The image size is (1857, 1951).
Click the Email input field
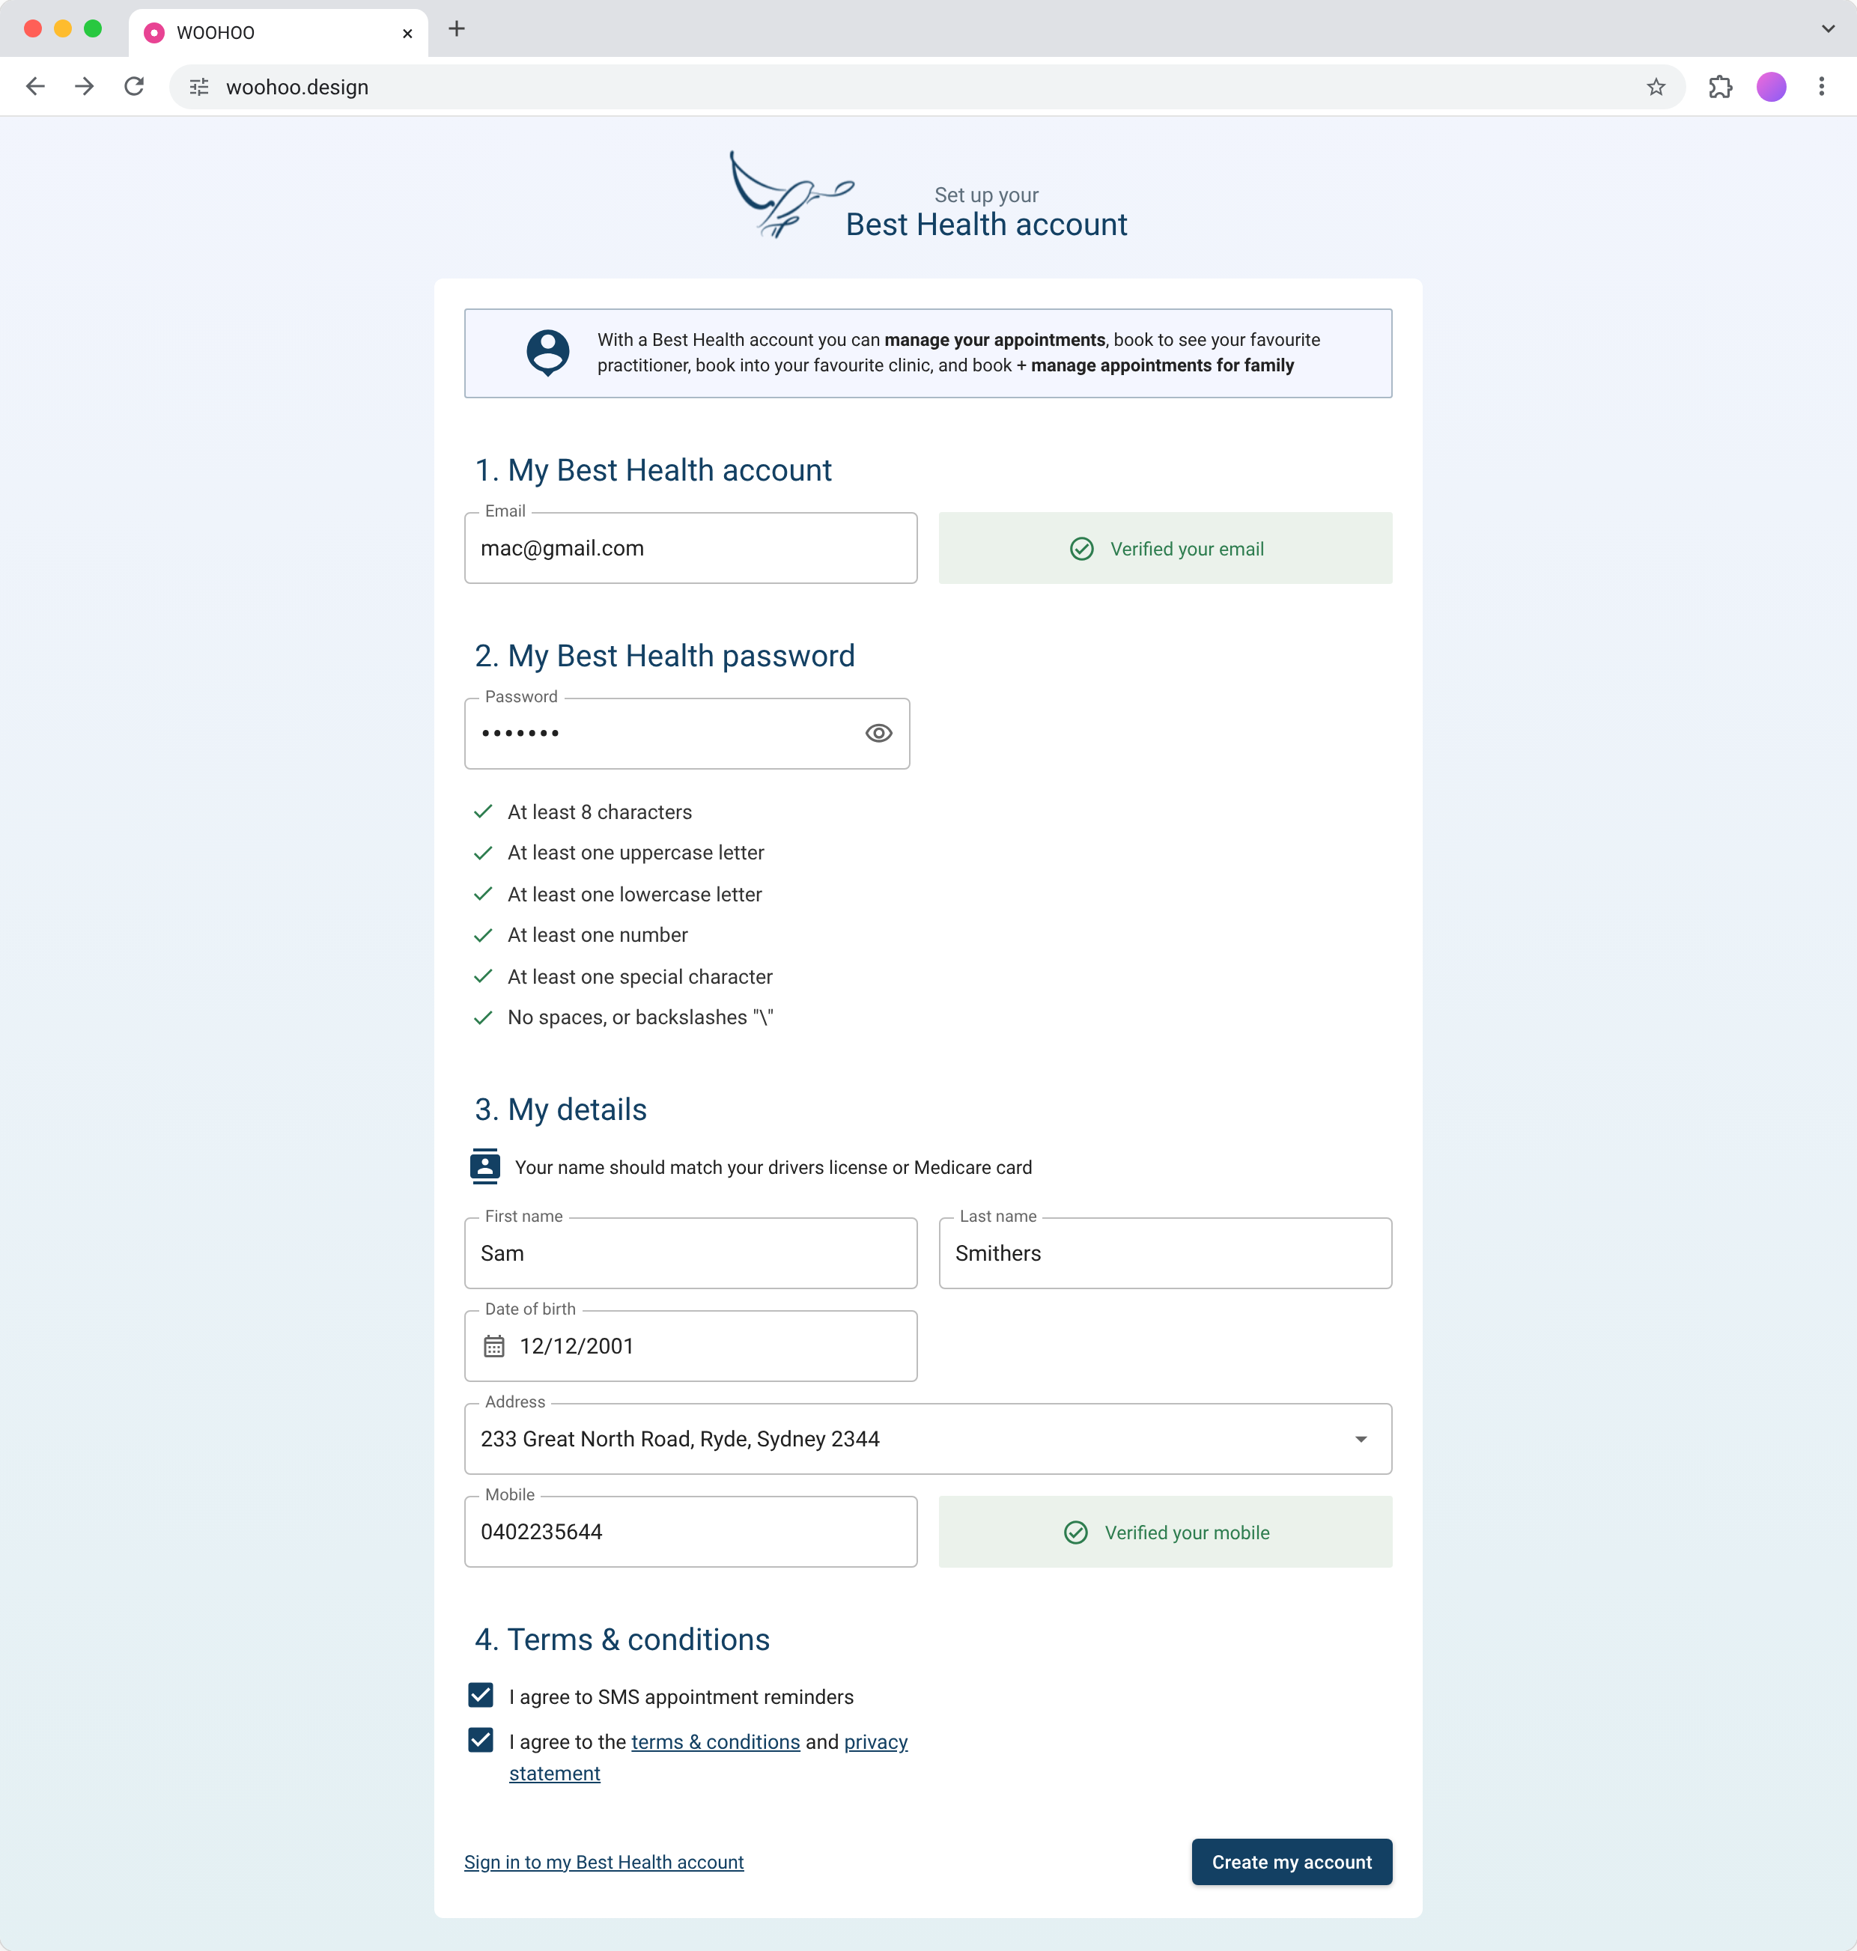point(691,548)
